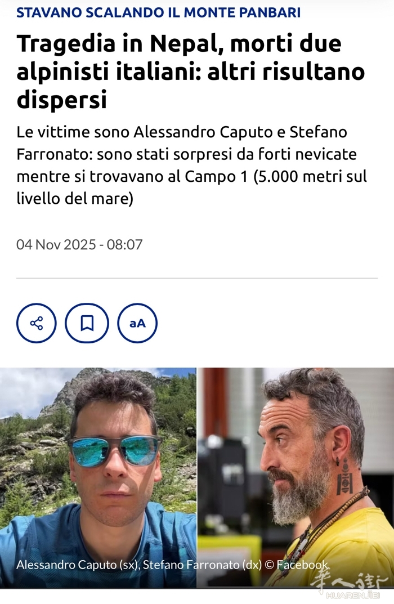Screen dimensions: 394x604
Task: Open the aA text size control
Action: (137, 323)
